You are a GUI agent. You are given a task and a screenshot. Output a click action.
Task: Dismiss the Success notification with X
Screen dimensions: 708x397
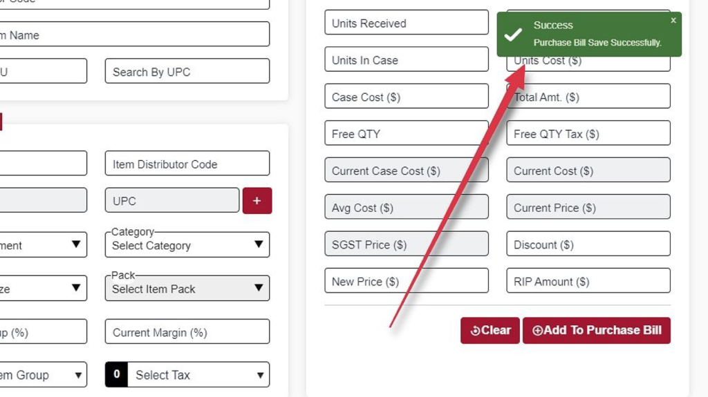point(673,20)
